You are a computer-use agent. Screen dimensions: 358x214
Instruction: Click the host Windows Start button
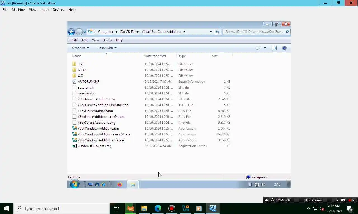[x=7, y=208]
